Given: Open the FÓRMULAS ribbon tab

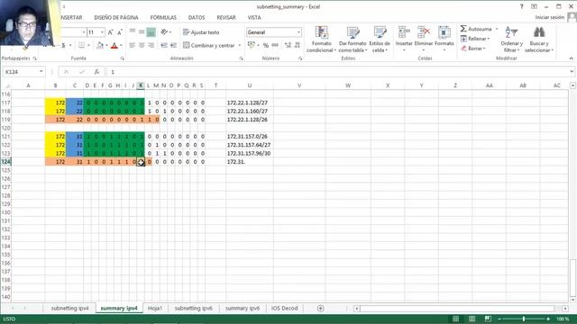Looking at the screenshot, I should [163, 17].
